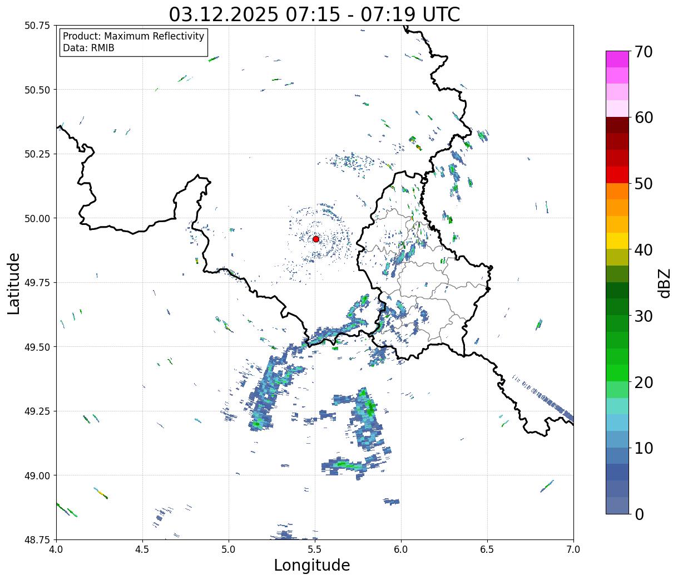
Task: Click colorbar tick label 10
Action: click(x=644, y=448)
